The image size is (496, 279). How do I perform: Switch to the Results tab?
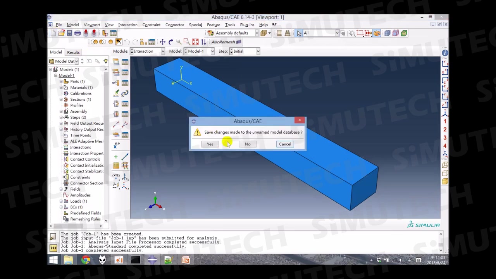coord(73,52)
